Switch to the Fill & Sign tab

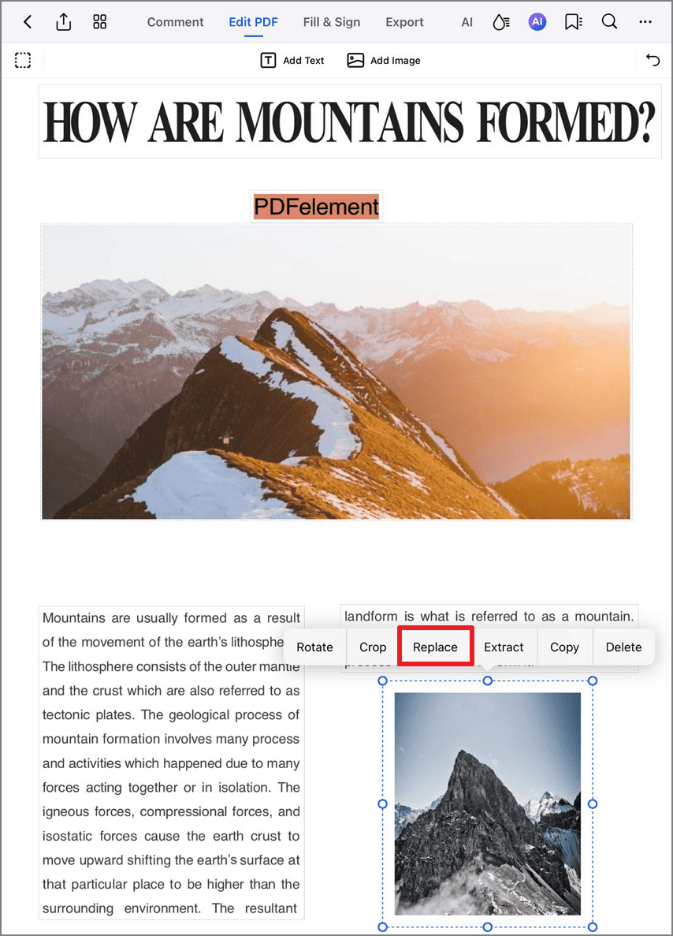click(x=332, y=22)
